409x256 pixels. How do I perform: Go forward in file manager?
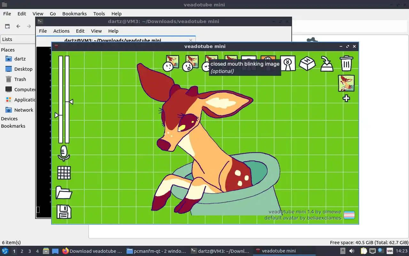29,26
